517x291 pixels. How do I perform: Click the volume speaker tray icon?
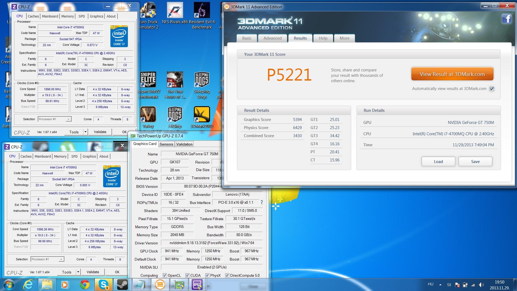pos(481,285)
